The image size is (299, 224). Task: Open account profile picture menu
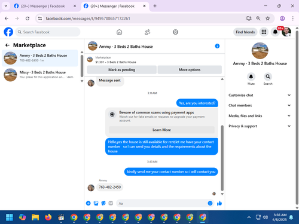[x=286, y=32]
